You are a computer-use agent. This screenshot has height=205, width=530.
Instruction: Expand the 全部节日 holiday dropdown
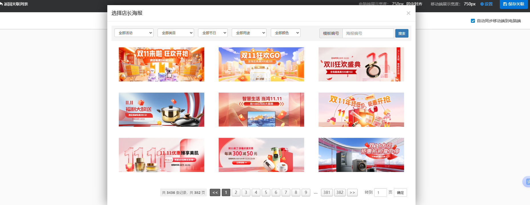click(x=213, y=33)
